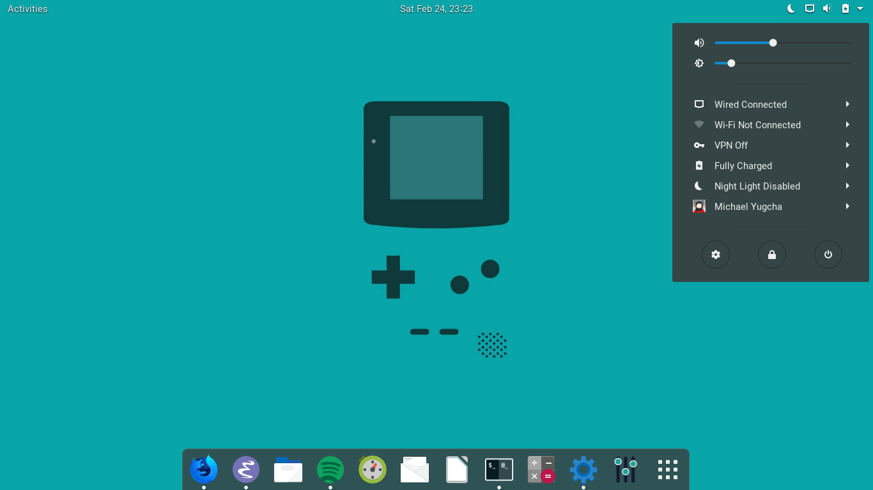Select VPN Off label
873x490 pixels.
pyautogui.click(x=731, y=145)
